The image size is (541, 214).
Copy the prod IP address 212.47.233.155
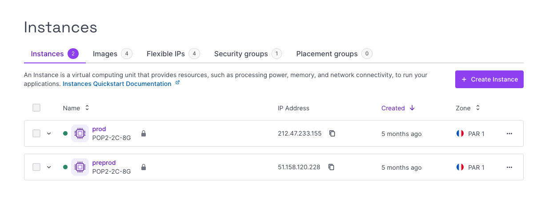[332, 133]
